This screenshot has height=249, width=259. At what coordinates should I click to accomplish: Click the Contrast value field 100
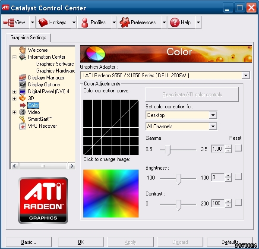pos(218,203)
